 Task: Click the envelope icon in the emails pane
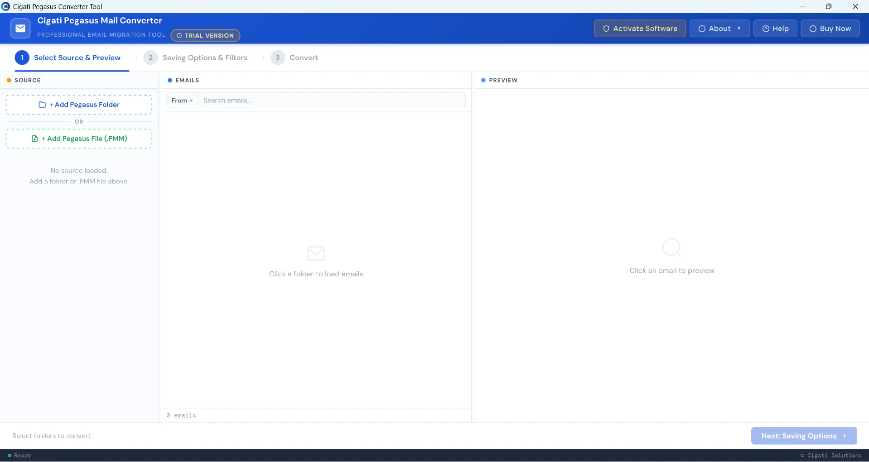(x=316, y=254)
